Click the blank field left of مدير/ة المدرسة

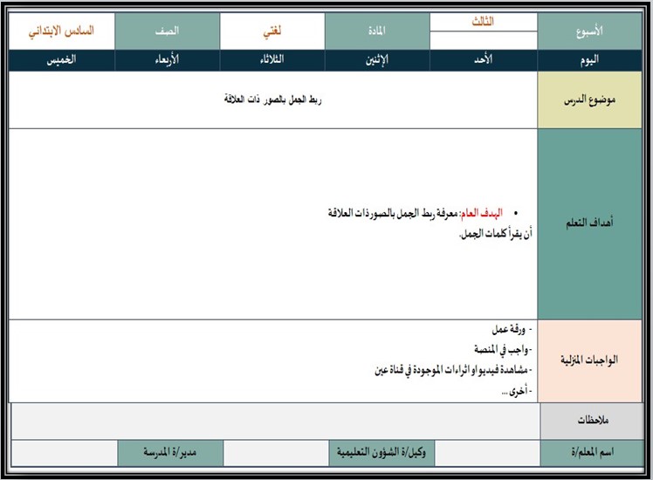coord(65,453)
